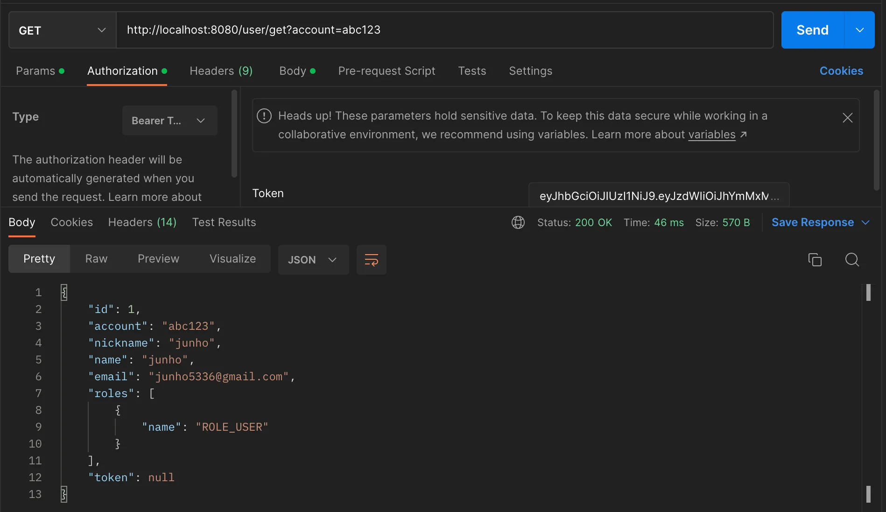Open search in response body
Screen dimensions: 886x512
(x=852, y=259)
